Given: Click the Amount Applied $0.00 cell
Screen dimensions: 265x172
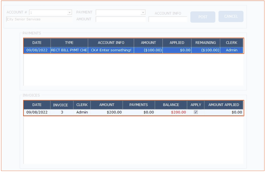Looking at the screenshot, I should coord(223,112).
